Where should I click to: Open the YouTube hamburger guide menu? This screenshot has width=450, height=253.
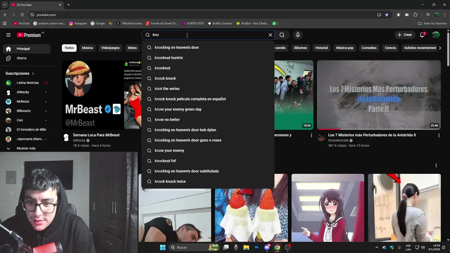(x=8, y=35)
